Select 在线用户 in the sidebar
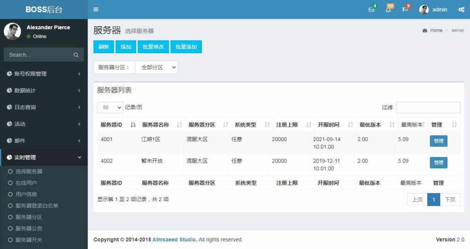 [x=26, y=183]
